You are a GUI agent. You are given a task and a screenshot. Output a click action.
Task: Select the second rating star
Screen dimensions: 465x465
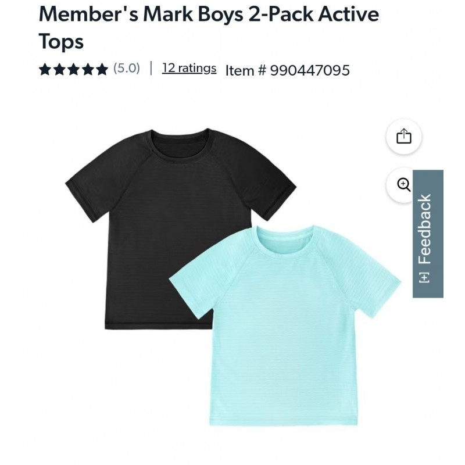point(59,69)
